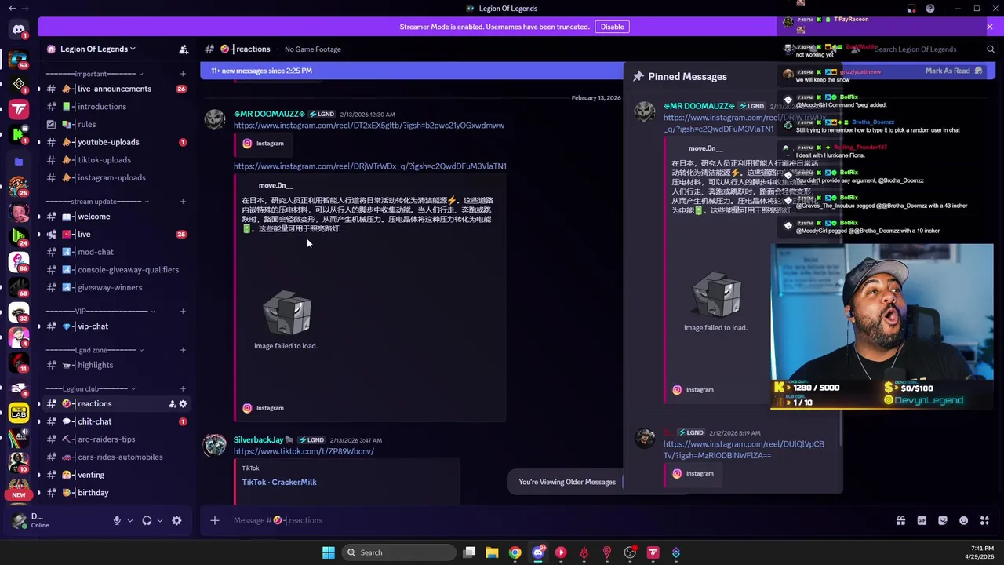
Task: Open reactions channel settings gear
Action: (184, 404)
